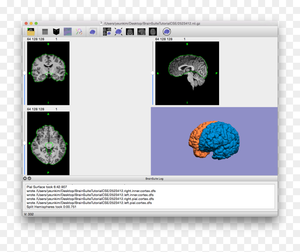Click the coronal brain slice image
The image size is (300, 252).
click(48, 73)
